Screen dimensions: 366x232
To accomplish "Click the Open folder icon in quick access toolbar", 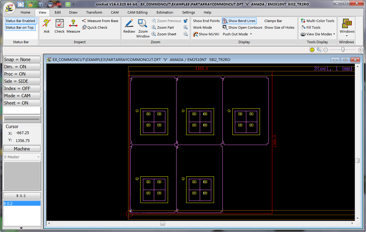I will tap(31, 4).
